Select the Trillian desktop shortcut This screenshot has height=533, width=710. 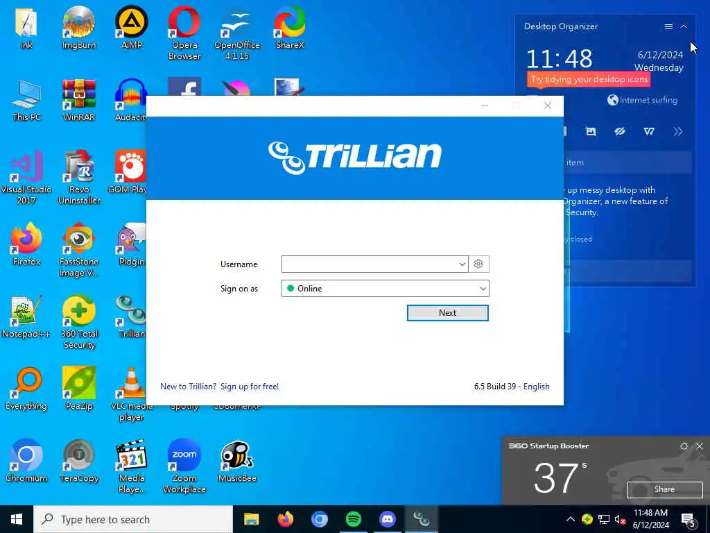[x=131, y=316]
